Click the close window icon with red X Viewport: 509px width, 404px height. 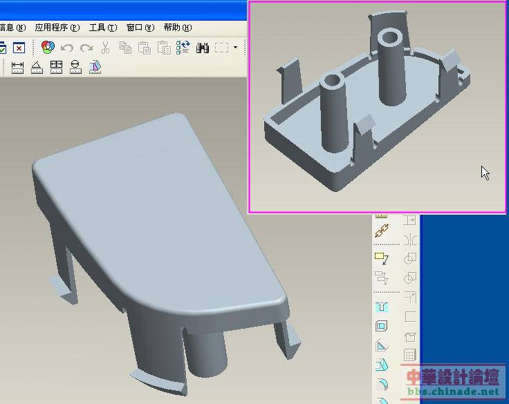point(19,48)
